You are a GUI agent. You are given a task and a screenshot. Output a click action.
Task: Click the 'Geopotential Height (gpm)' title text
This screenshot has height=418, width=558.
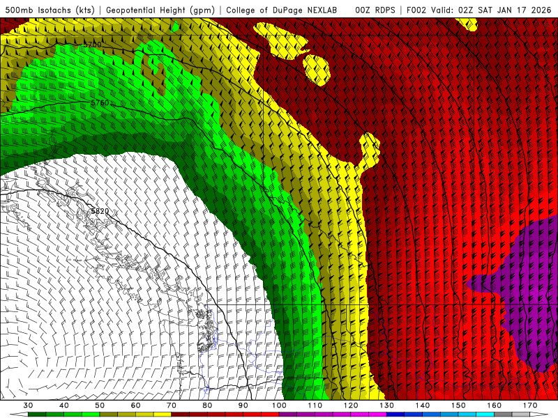[160, 10]
